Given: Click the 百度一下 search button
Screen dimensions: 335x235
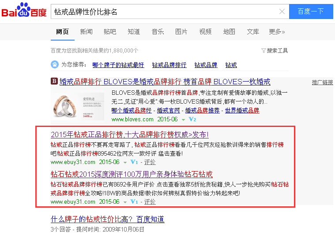Looking at the screenshot, I should [311, 11].
